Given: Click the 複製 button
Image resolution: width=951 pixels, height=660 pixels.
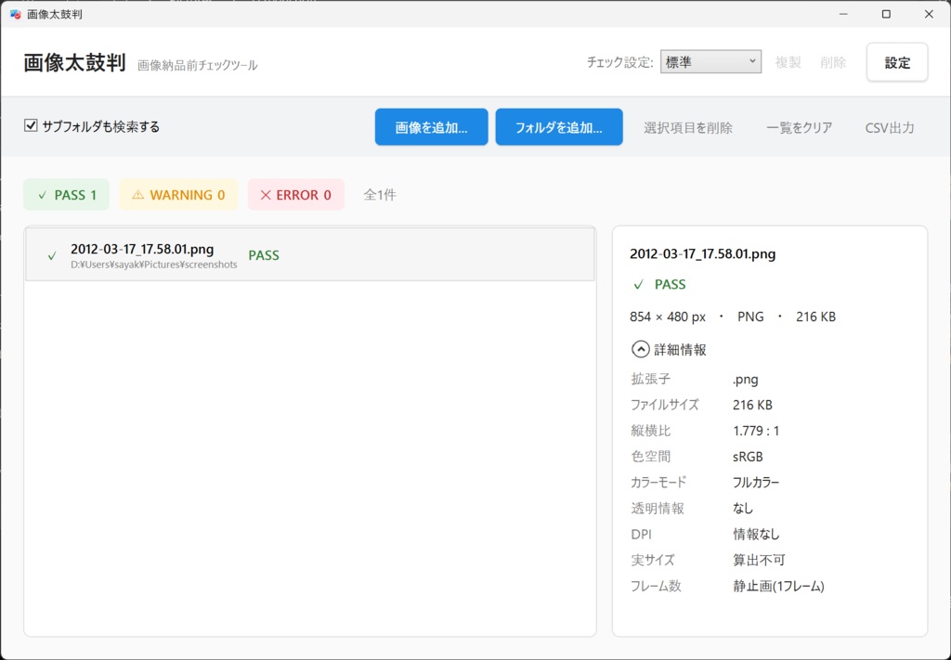Looking at the screenshot, I should click(788, 62).
